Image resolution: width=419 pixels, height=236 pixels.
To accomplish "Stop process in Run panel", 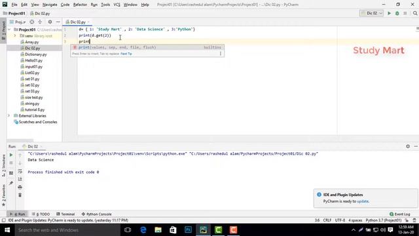I will 11,163.
